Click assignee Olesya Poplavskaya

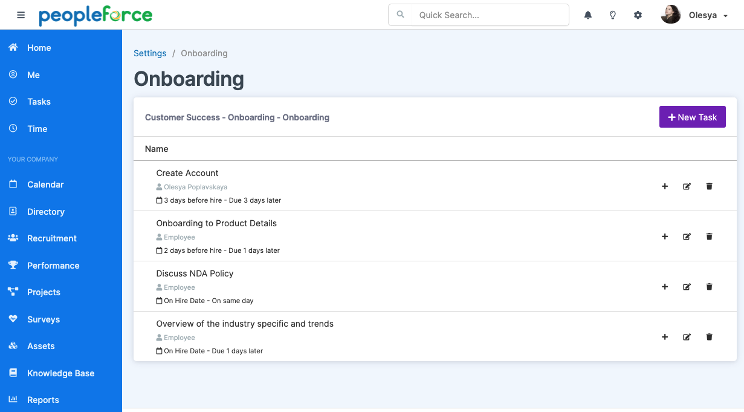pyautogui.click(x=196, y=187)
